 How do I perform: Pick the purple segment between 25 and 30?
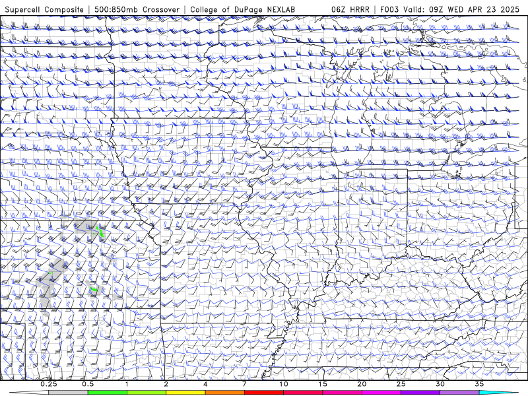[x=420, y=393]
